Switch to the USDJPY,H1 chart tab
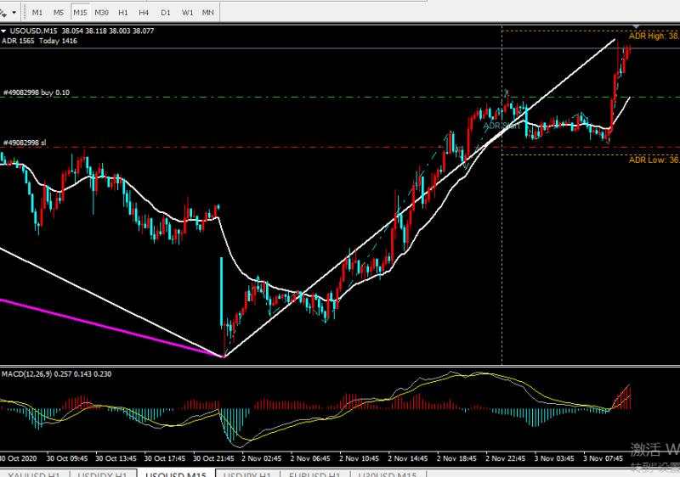 click(x=246, y=474)
